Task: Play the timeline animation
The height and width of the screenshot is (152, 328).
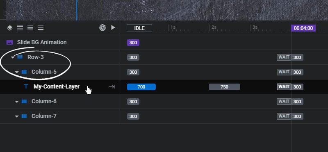Action: point(113,27)
